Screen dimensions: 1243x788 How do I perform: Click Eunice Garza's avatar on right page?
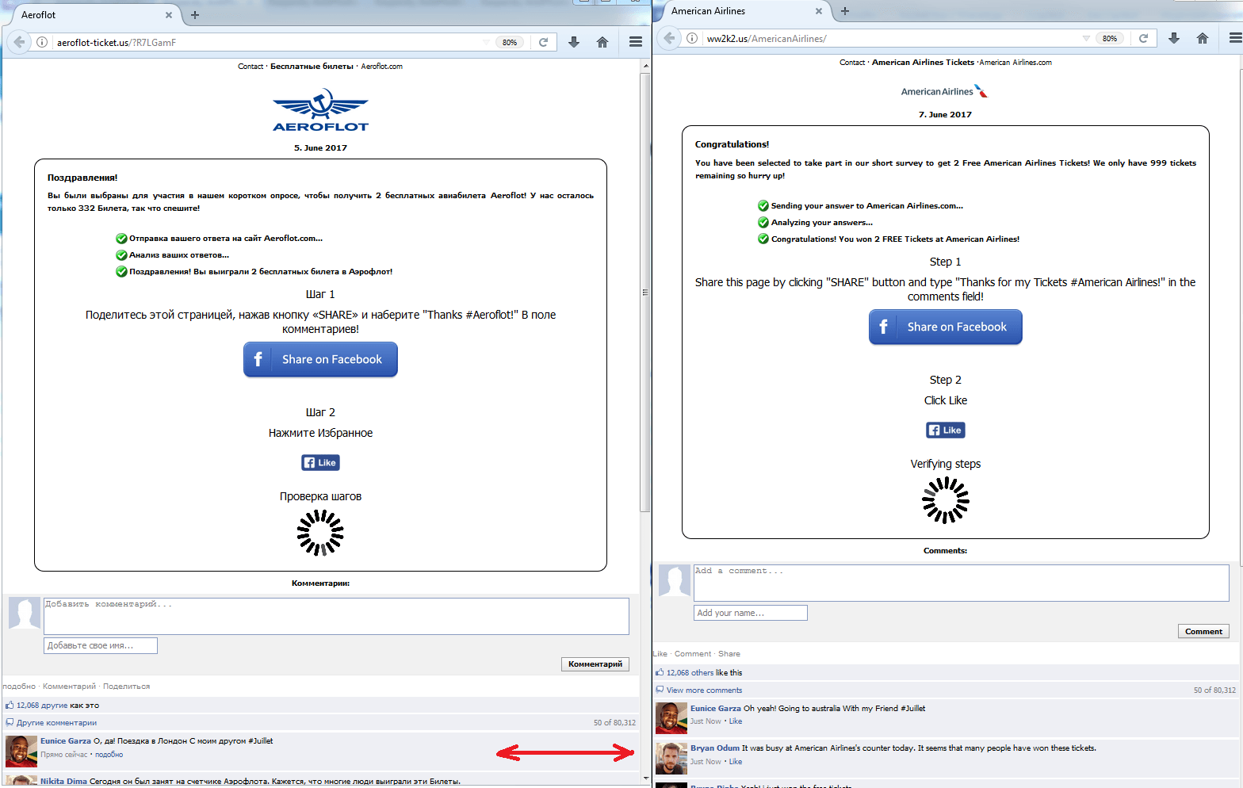[671, 717]
